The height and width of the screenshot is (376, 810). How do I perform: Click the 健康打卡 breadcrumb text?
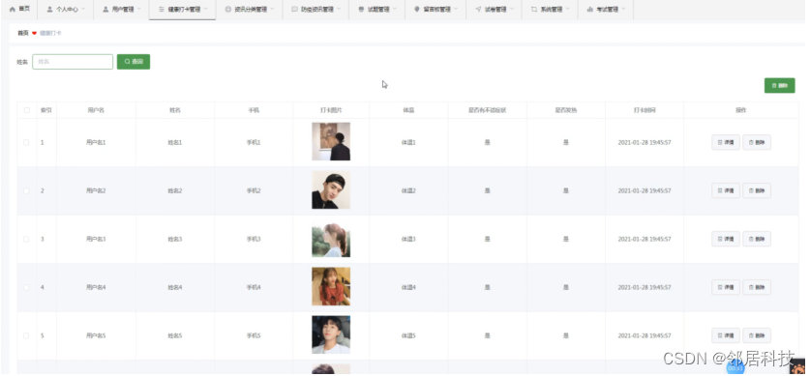(x=50, y=33)
